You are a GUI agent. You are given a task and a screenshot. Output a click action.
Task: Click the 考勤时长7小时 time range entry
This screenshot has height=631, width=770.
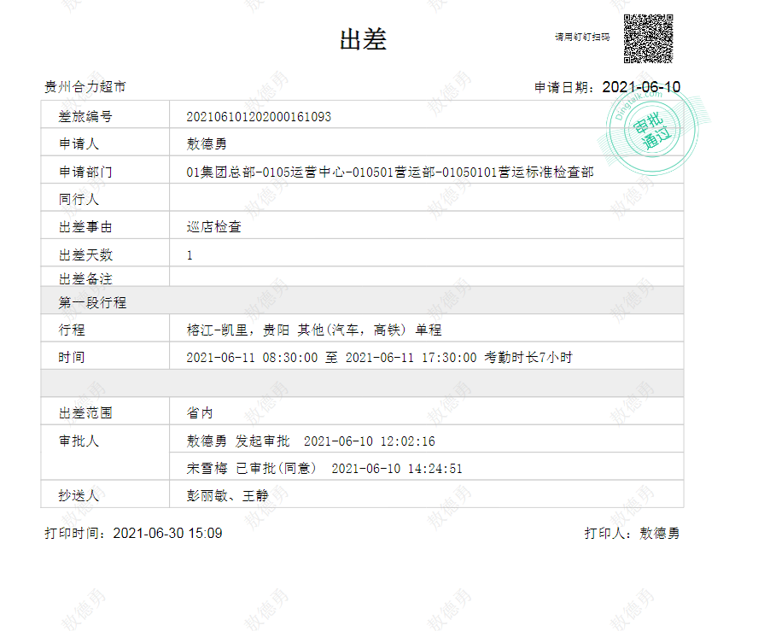(379, 358)
